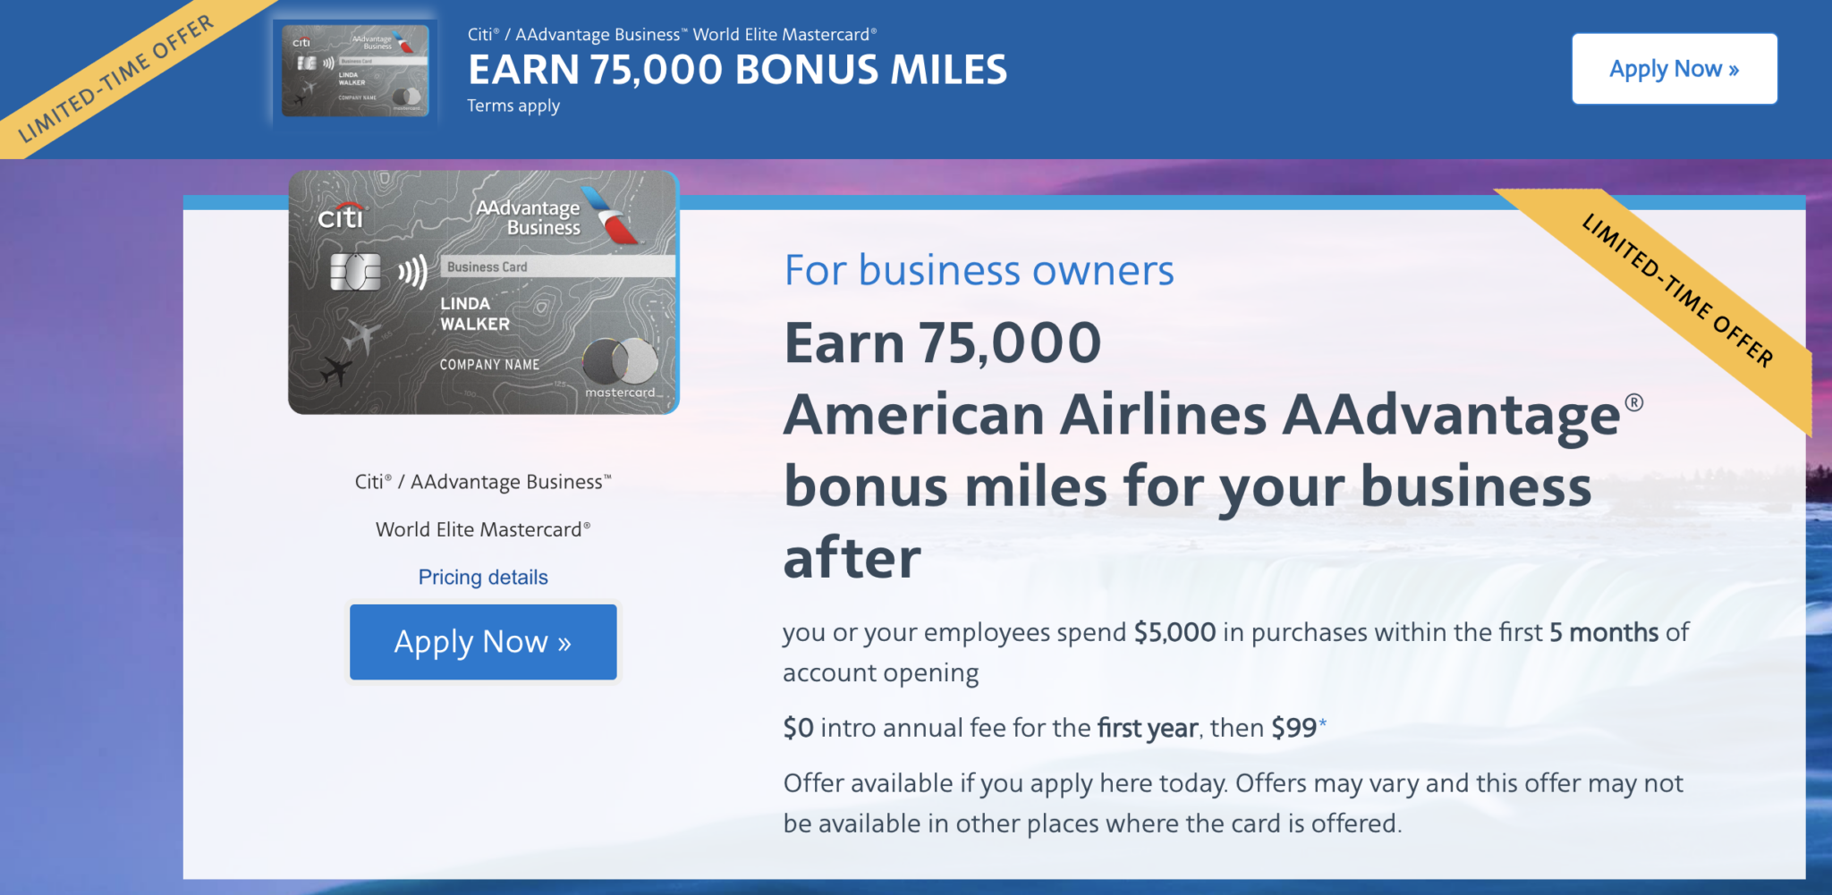Select the chip icon on the credit card

pos(356,273)
